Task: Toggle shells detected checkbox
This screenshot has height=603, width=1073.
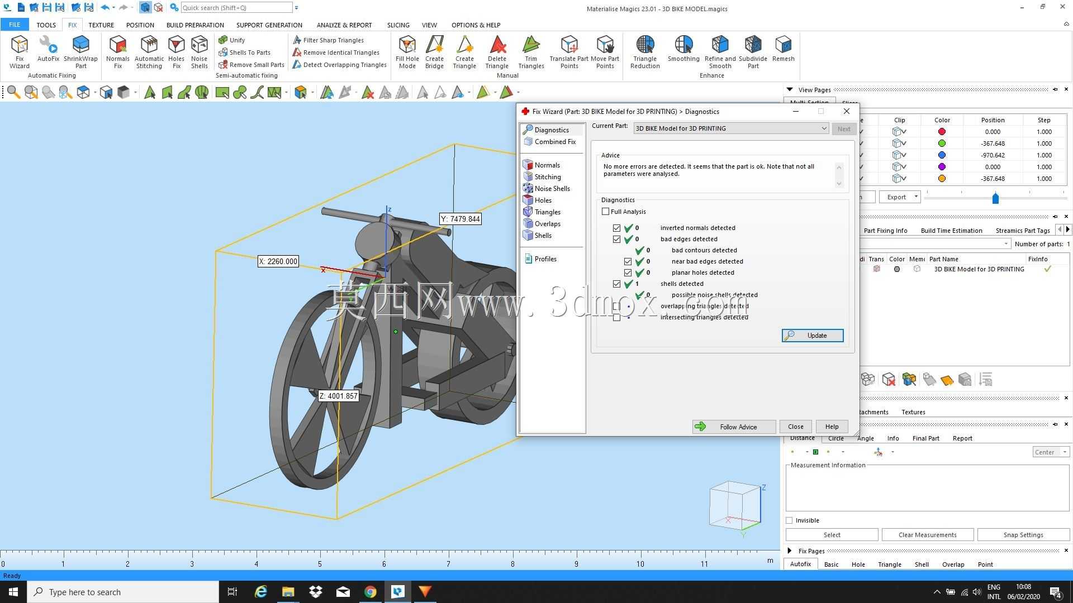Action: [x=616, y=284]
